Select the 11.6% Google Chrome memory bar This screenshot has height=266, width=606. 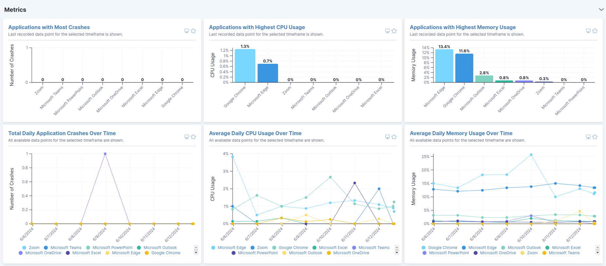[x=464, y=68]
